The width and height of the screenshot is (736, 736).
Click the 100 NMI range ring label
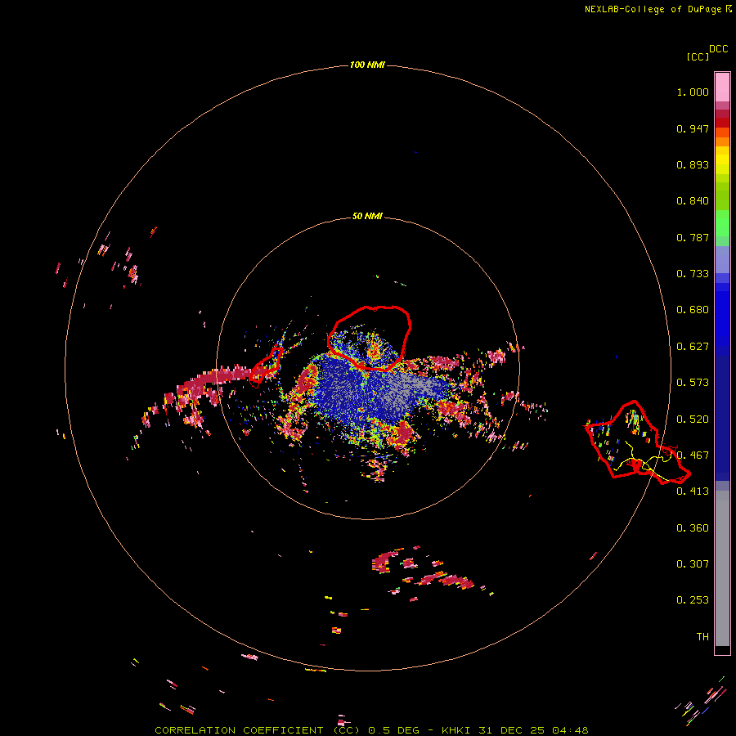click(367, 65)
